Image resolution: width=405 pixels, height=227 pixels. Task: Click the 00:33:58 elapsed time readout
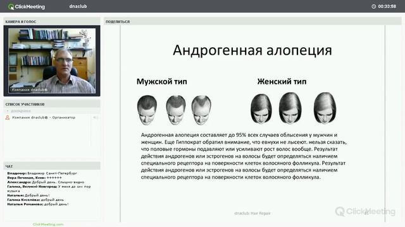click(x=387, y=6)
